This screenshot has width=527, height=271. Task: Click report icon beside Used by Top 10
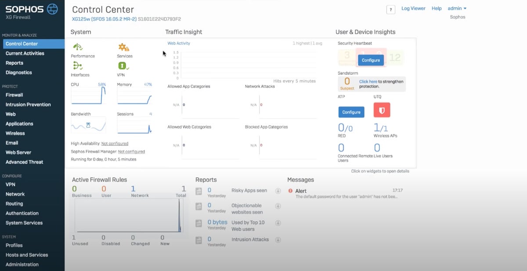[x=199, y=223]
